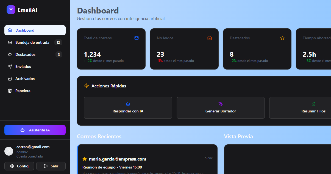Screen dimensions: 331x174
Task: Click the blue envelope icon in Total de correos card
Action: click(137, 38)
